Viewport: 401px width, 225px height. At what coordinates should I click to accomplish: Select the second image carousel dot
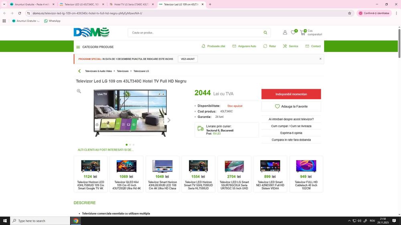130,145
